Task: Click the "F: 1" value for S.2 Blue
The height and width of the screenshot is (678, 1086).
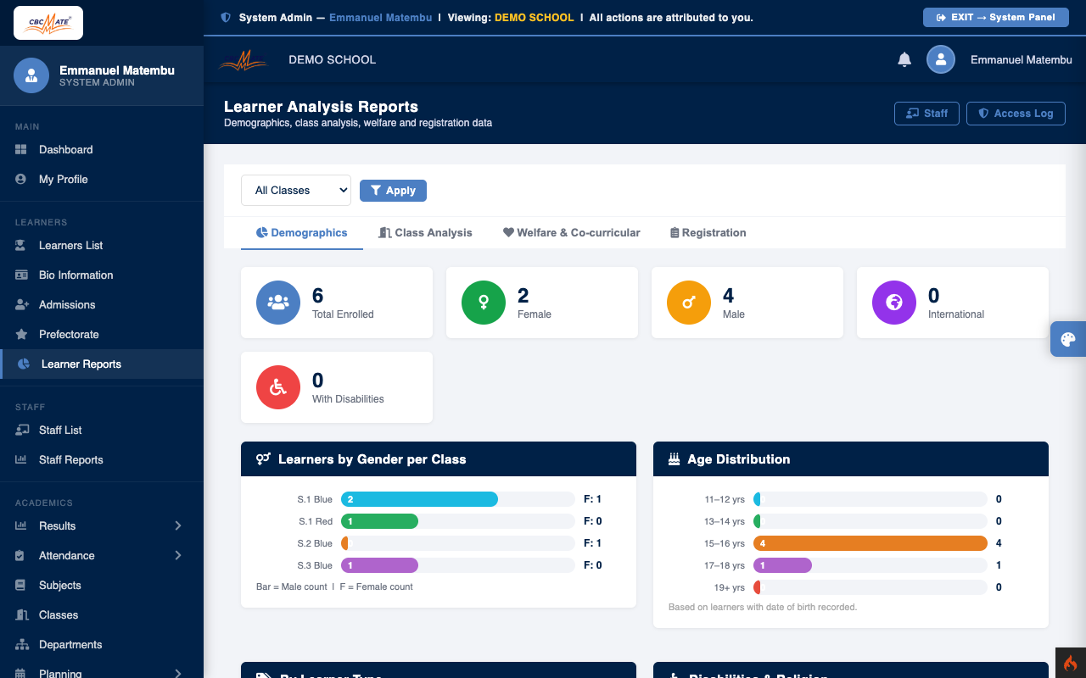Action: point(593,543)
